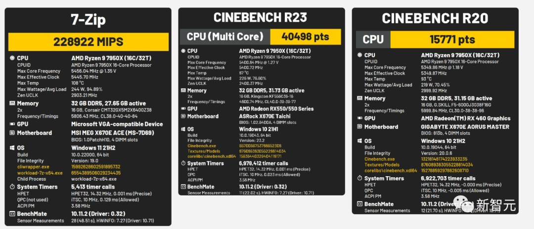Click the System Timers clock icon in the 7-Zip panel

point(12,186)
